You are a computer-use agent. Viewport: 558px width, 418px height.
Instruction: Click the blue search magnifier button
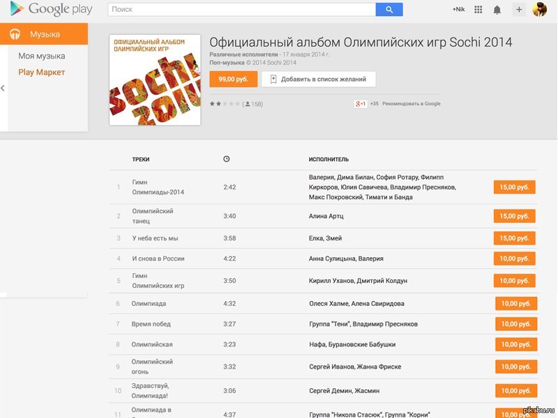coord(389,10)
